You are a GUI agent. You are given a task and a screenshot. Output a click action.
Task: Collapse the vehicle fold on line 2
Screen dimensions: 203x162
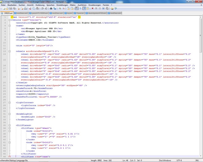click(x=9, y=20)
